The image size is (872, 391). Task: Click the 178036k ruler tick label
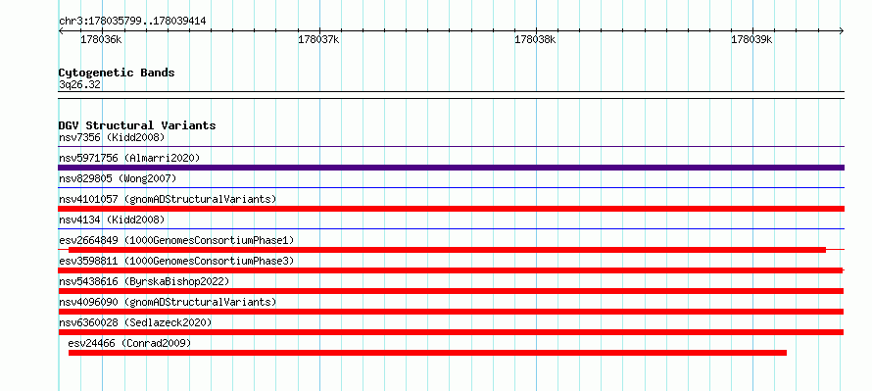point(101,39)
